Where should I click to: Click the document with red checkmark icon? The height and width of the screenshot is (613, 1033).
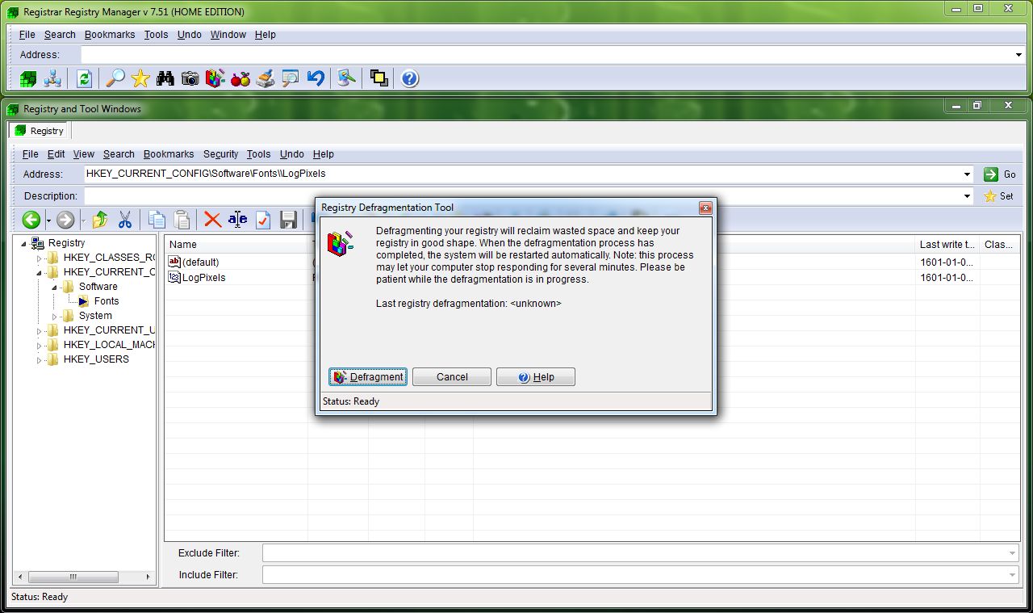click(263, 220)
